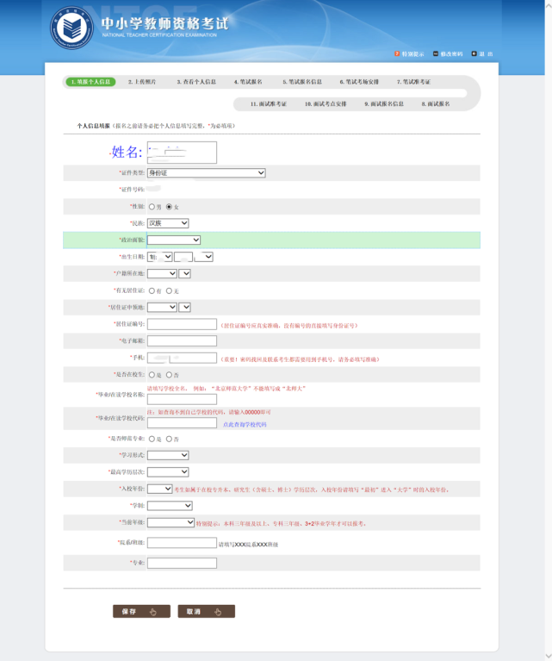This screenshot has width=552, height=661.
Task: Select 女 radio for gender
Action: [x=169, y=207]
